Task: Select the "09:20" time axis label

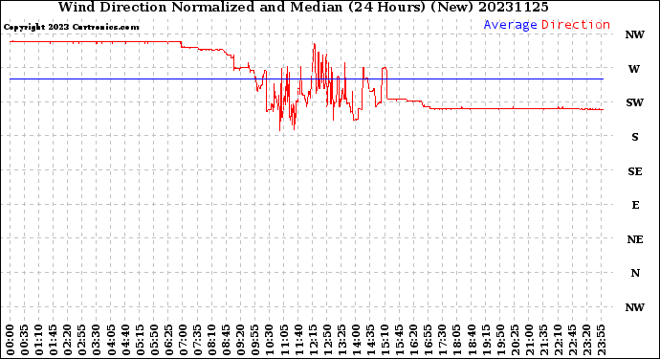Action: click(x=240, y=340)
